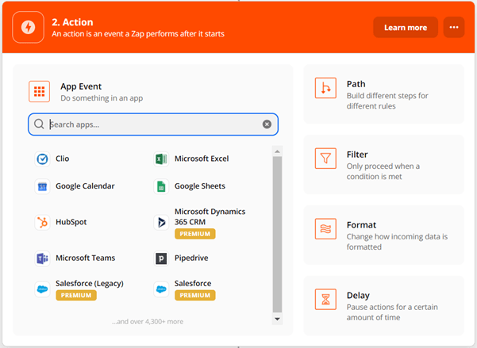This screenshot has height=348, width=477.
Task: Click the scrollbar down arrow
Action: pos(277,319)
